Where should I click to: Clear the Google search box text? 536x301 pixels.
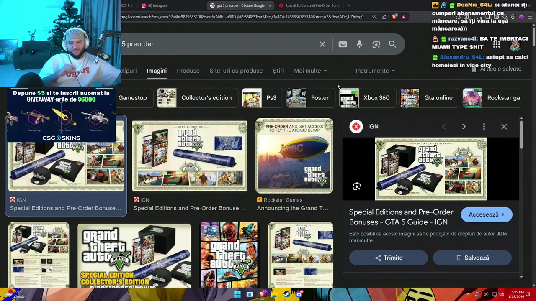322,44
